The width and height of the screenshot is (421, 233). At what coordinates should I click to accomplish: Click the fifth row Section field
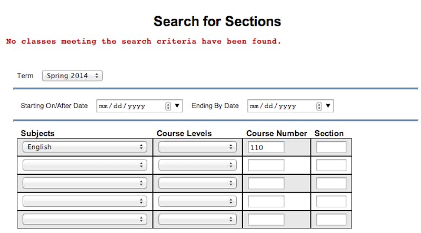331,219
